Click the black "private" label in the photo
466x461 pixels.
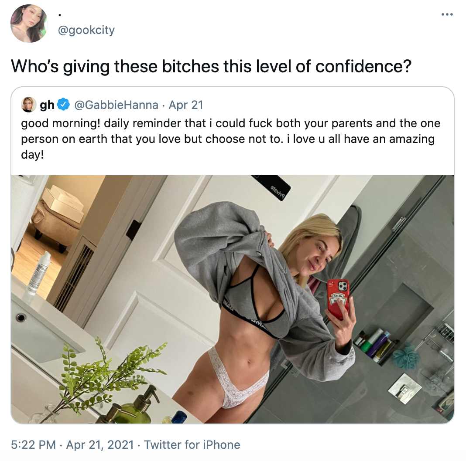pos(271,187)
